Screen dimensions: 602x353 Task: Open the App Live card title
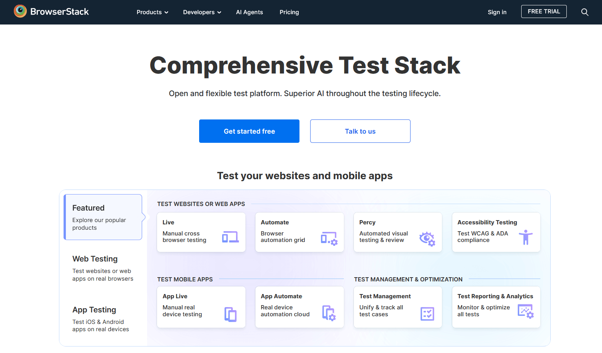click(175, 296)
